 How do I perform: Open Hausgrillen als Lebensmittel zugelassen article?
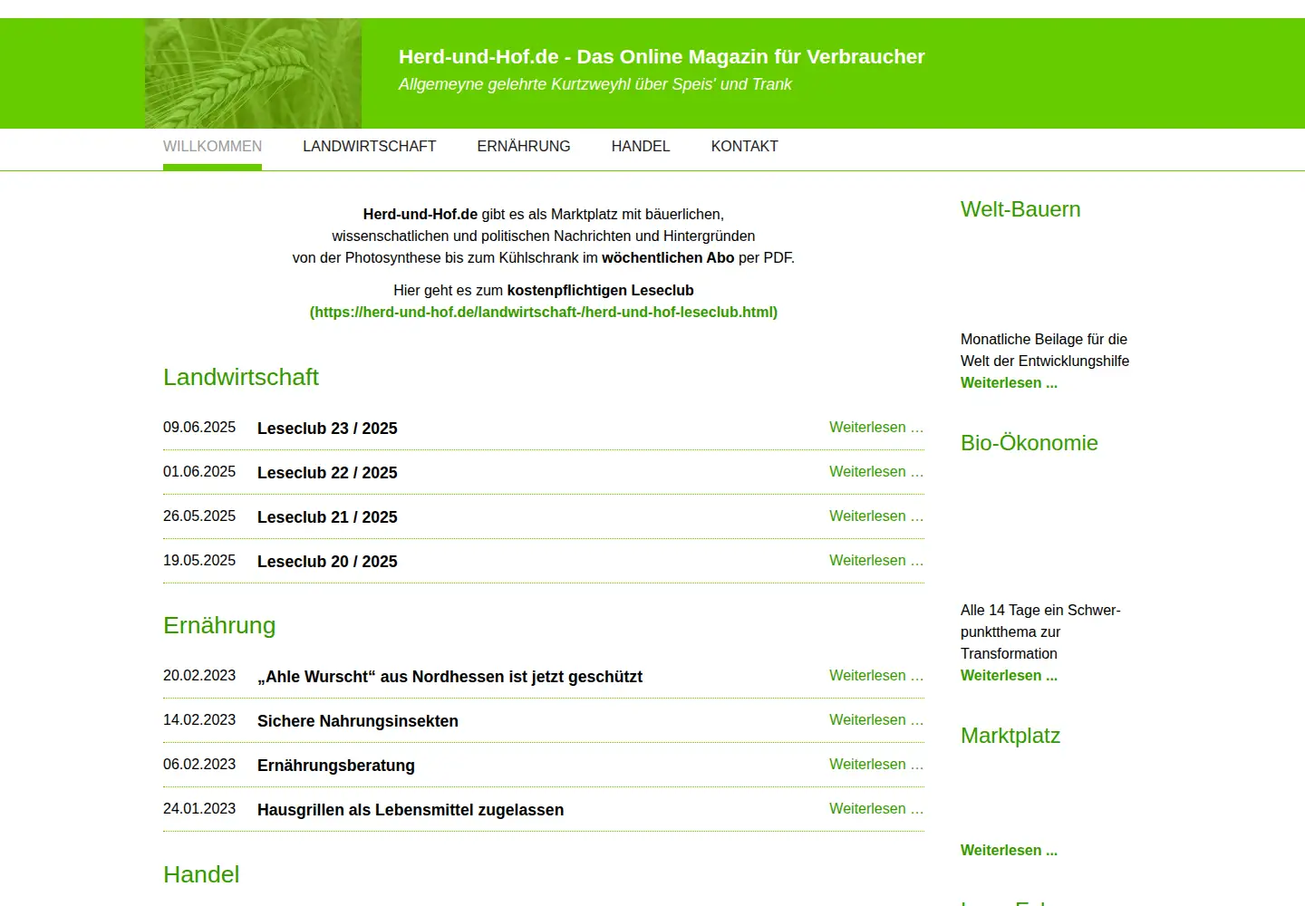pyautogui.click(x=411, y=810)
